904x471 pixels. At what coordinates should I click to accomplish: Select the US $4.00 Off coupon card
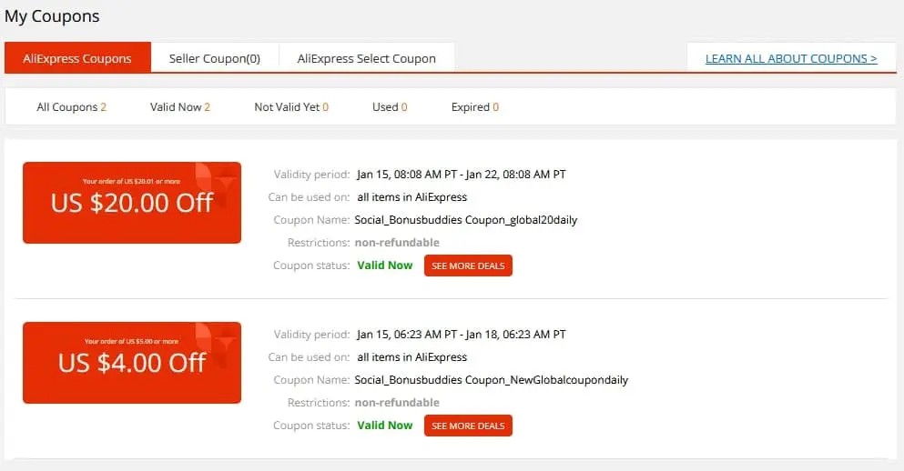[x=132, y=363]
